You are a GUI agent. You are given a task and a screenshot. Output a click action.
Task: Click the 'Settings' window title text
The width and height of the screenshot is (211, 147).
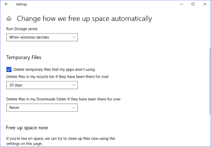(x=21, y=4)
